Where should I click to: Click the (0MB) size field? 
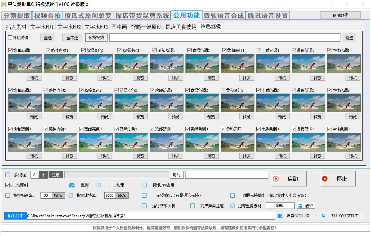[280, 206]
